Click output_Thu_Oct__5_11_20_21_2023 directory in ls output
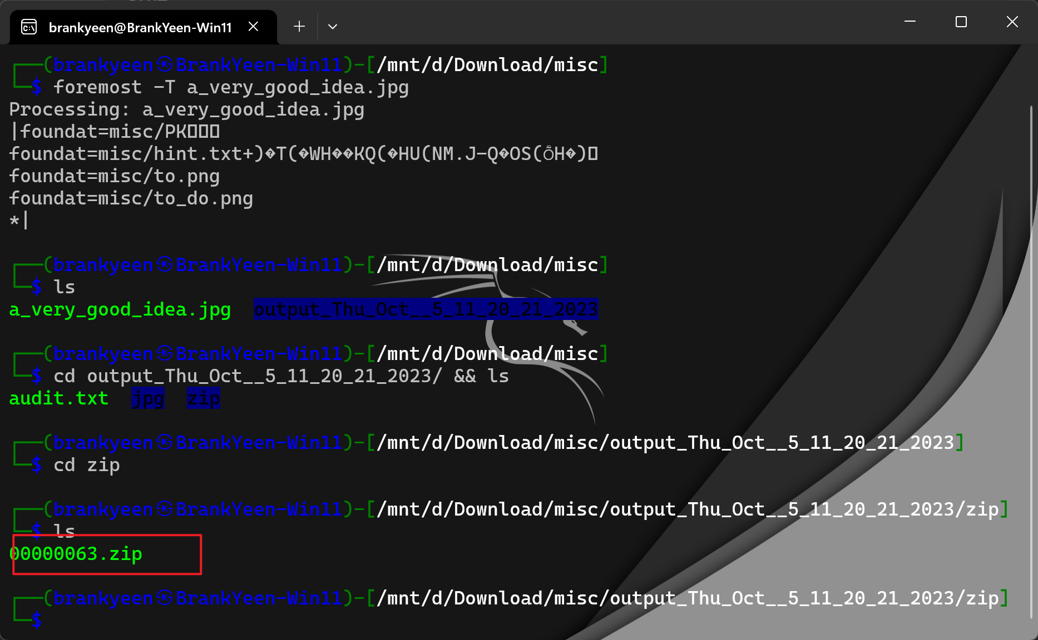Viewport: 1038px width, 640px height. (426, 309)
